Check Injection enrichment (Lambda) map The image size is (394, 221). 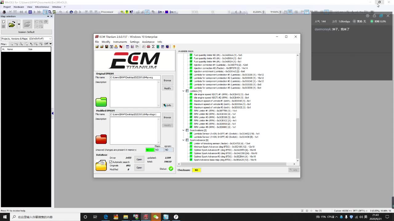[191, 72]
